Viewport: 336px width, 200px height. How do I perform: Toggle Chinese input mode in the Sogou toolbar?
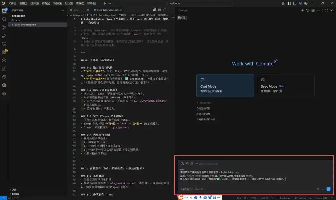tap(186, 198)
